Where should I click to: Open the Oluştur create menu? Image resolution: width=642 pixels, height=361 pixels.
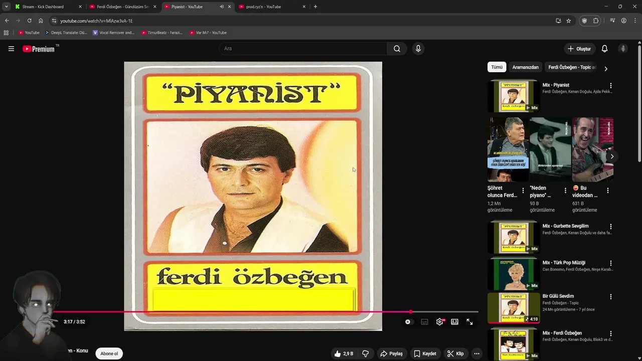(x=579, y=49)
